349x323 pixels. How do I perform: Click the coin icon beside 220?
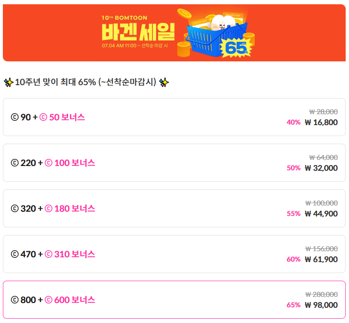click(15, 163)
